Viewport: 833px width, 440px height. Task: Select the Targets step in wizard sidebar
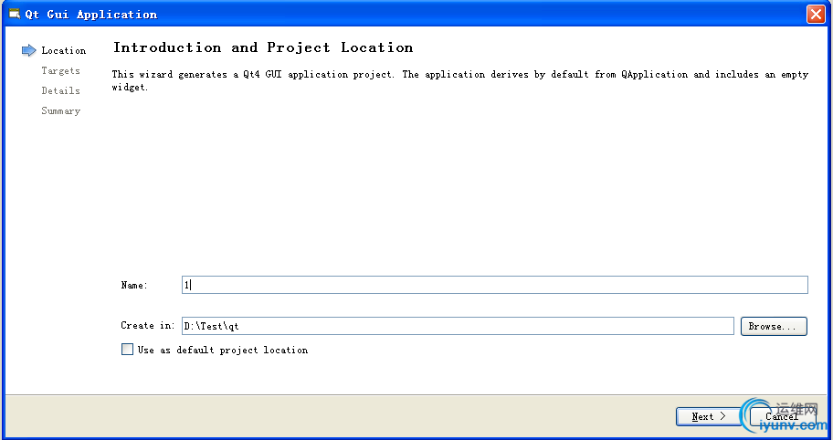click(60, 70)
